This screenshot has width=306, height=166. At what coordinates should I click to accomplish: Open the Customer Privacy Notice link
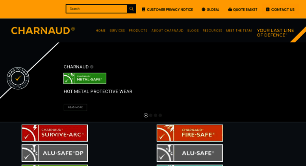[x=167, y=9]
